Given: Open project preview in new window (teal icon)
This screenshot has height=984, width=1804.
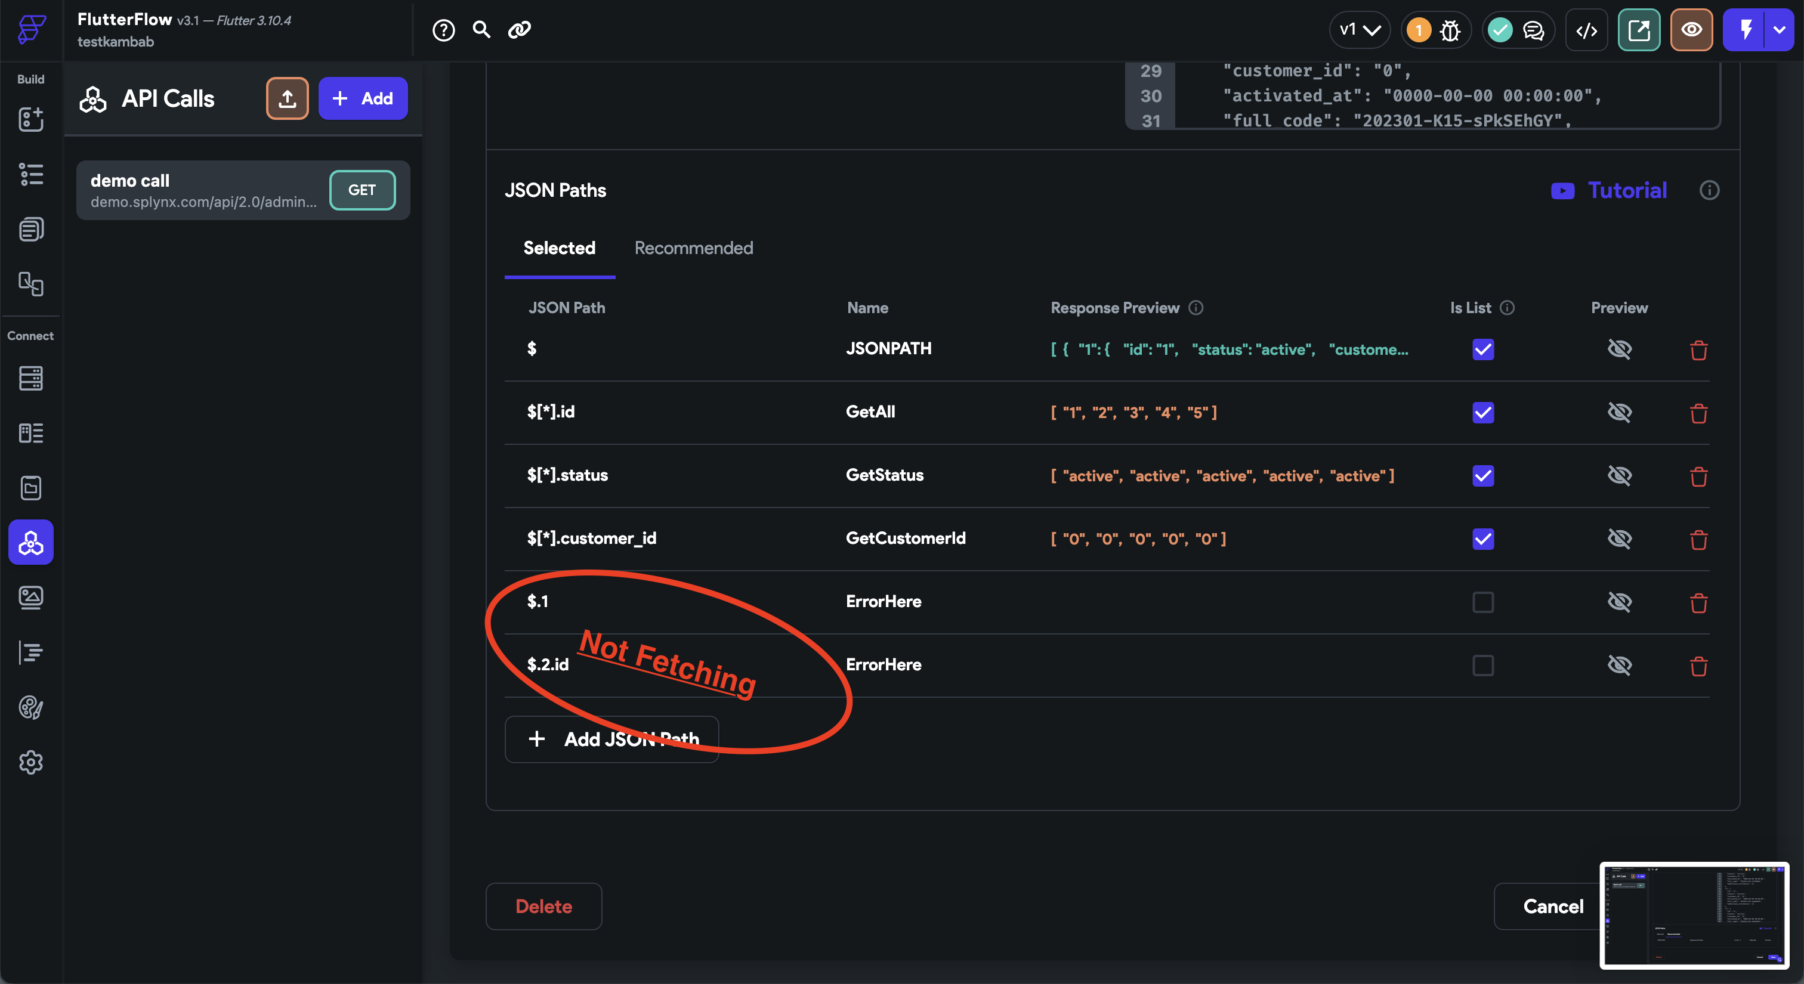Looking at the screenshot, I should coord(1639,29).
